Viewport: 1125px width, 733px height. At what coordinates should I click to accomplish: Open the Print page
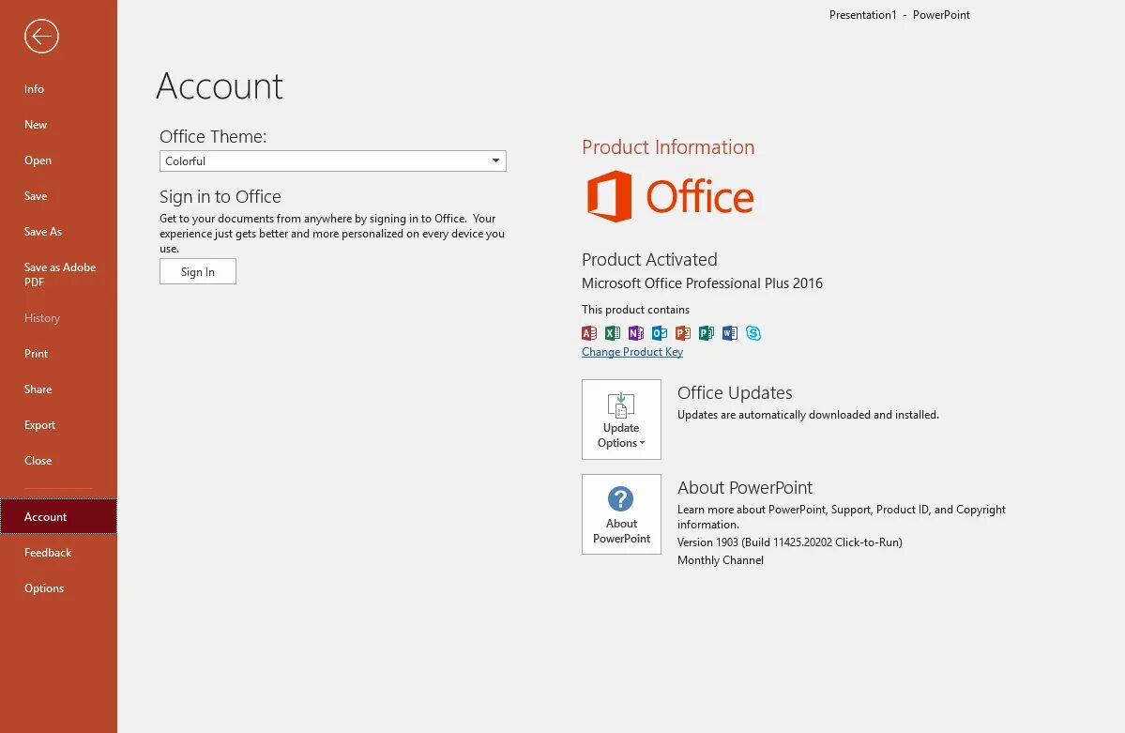[58, 354]
